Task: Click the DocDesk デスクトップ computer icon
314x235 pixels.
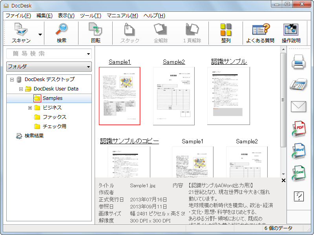Action: coord(19,80)
